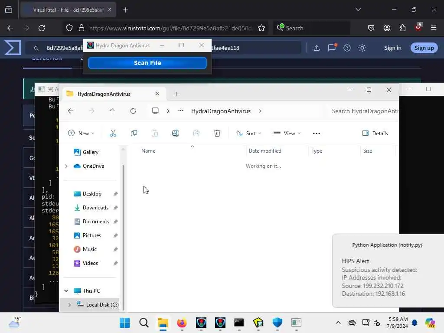Click VirusTotal Sign up button
The width and height of the screenshot is (444, 333).
pos(424,48)
